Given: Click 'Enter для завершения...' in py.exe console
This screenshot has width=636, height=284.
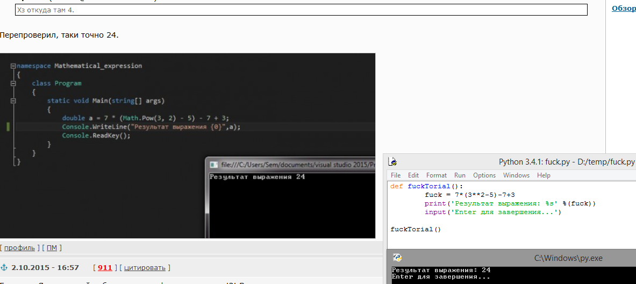Looking at the screenshot, I should [x=441, y=276].
